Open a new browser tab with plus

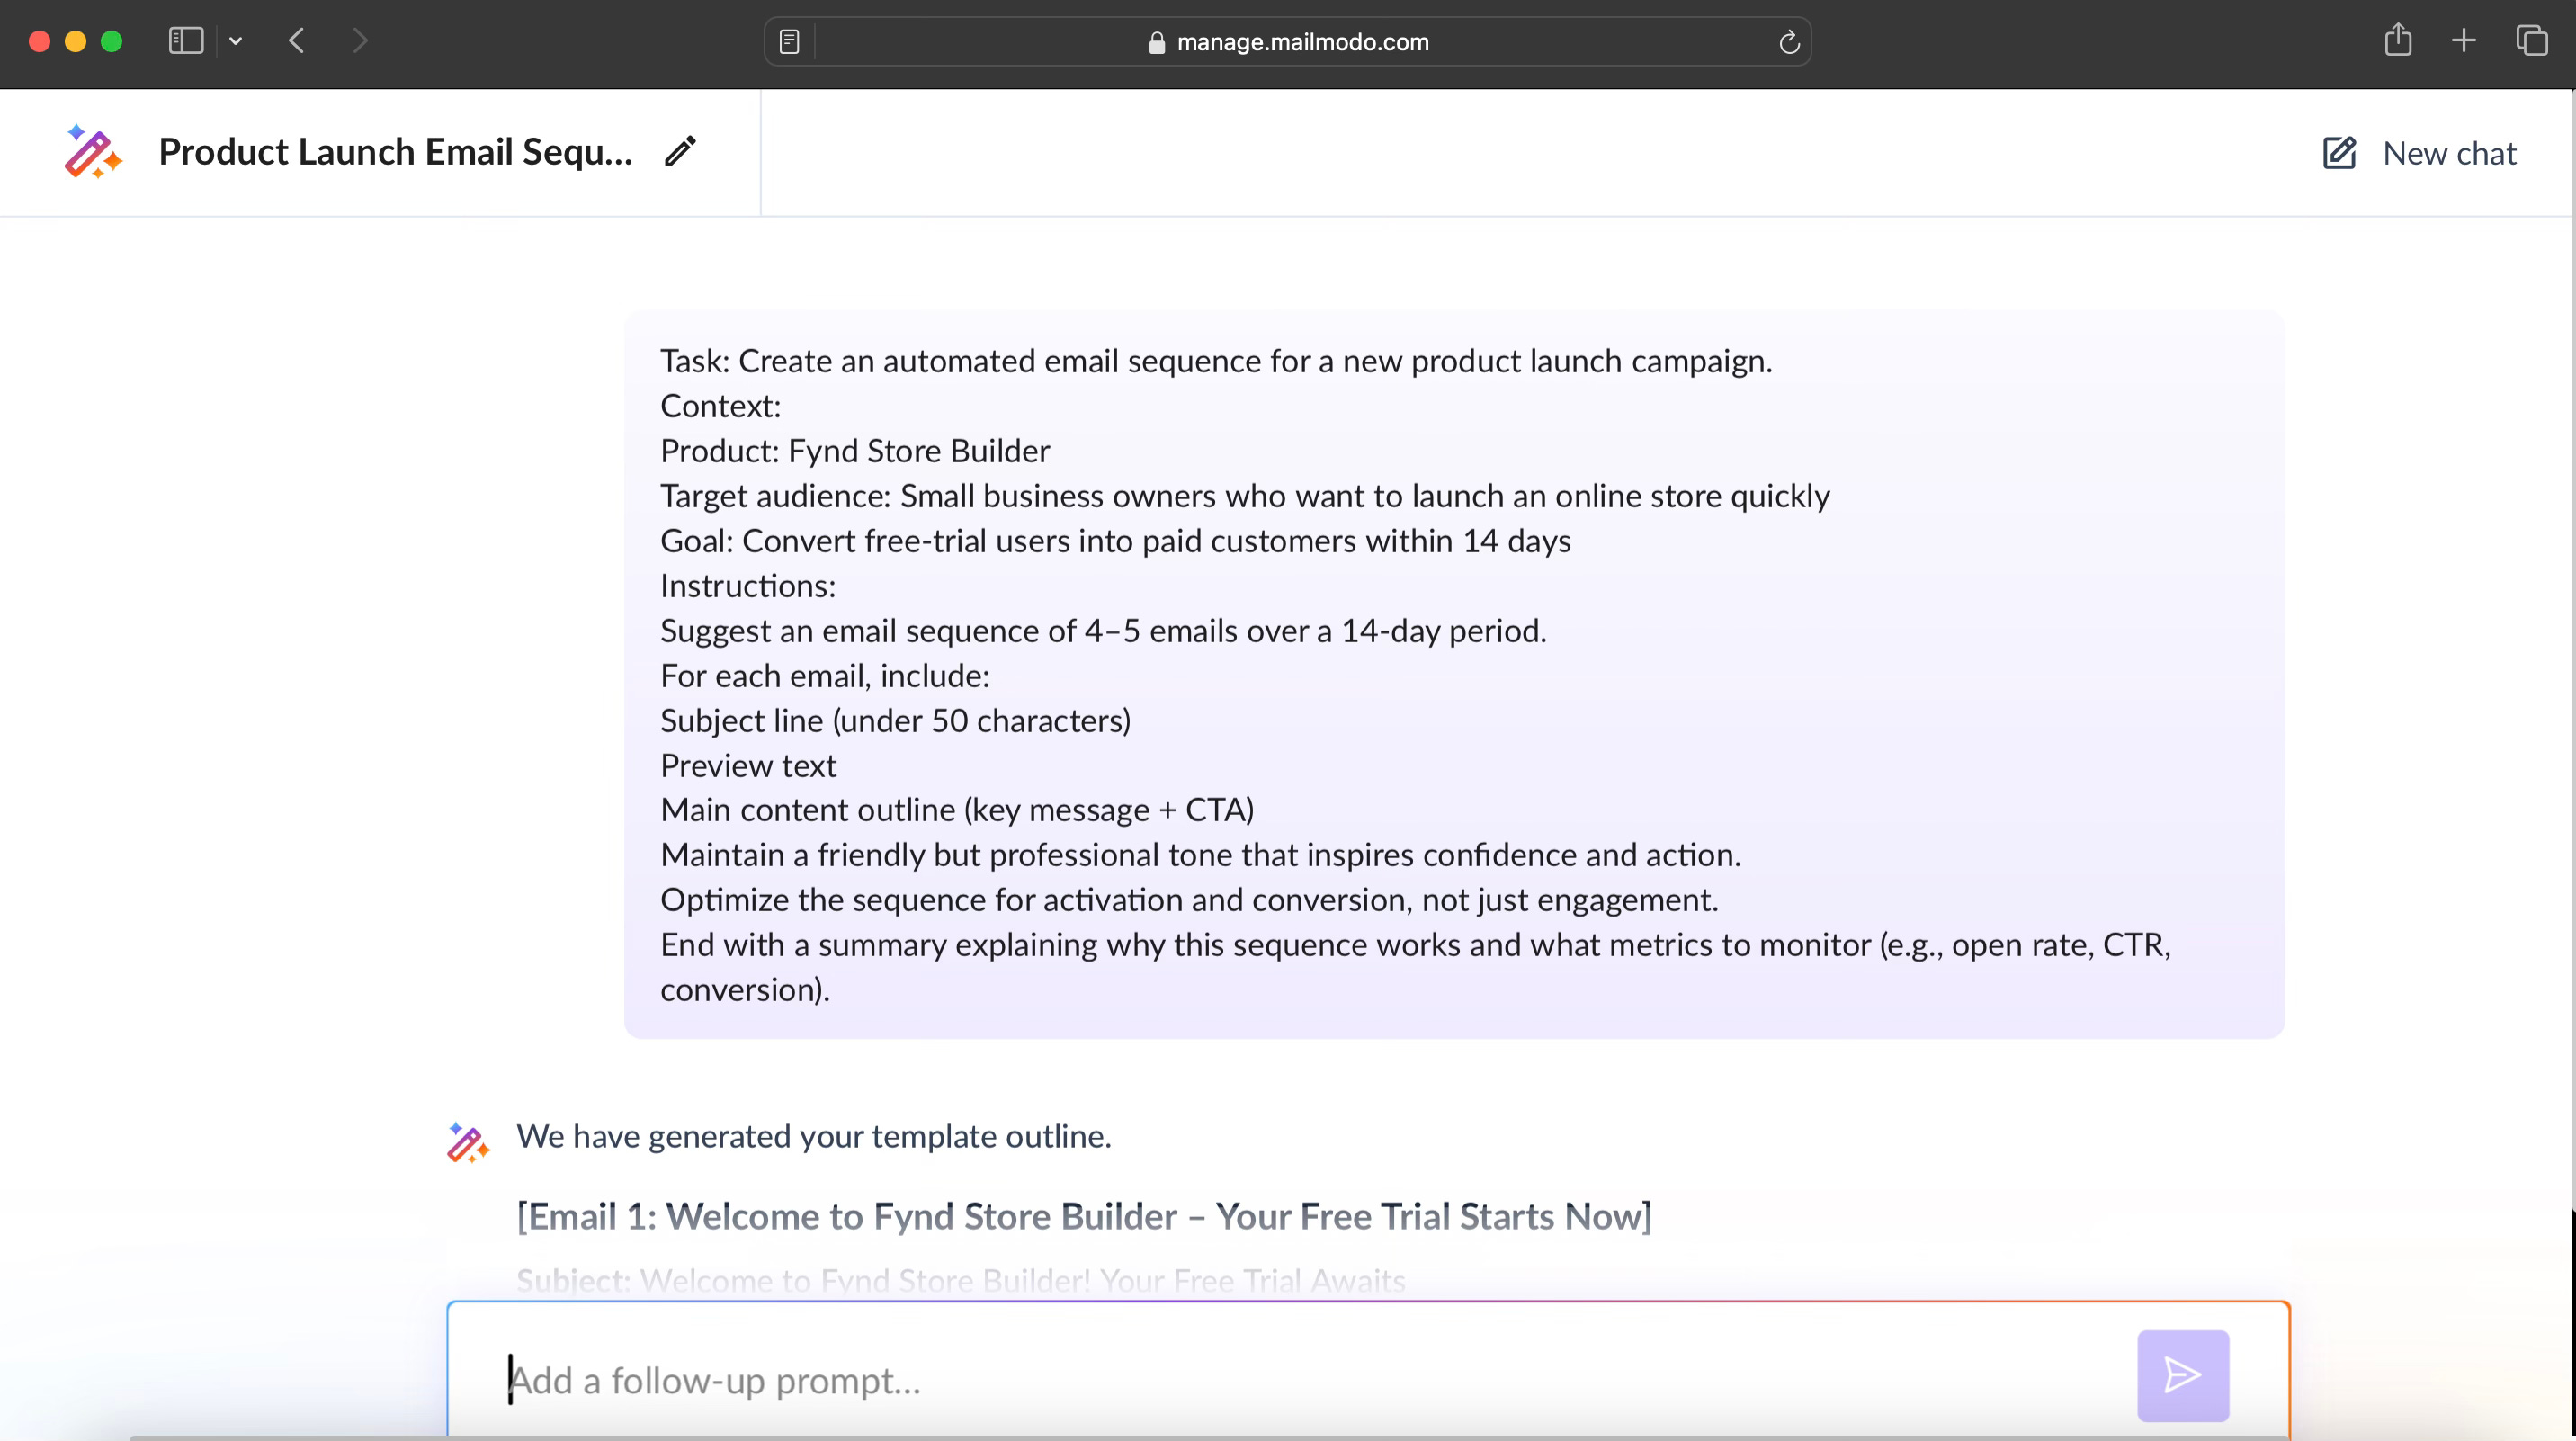(2464, 41)
